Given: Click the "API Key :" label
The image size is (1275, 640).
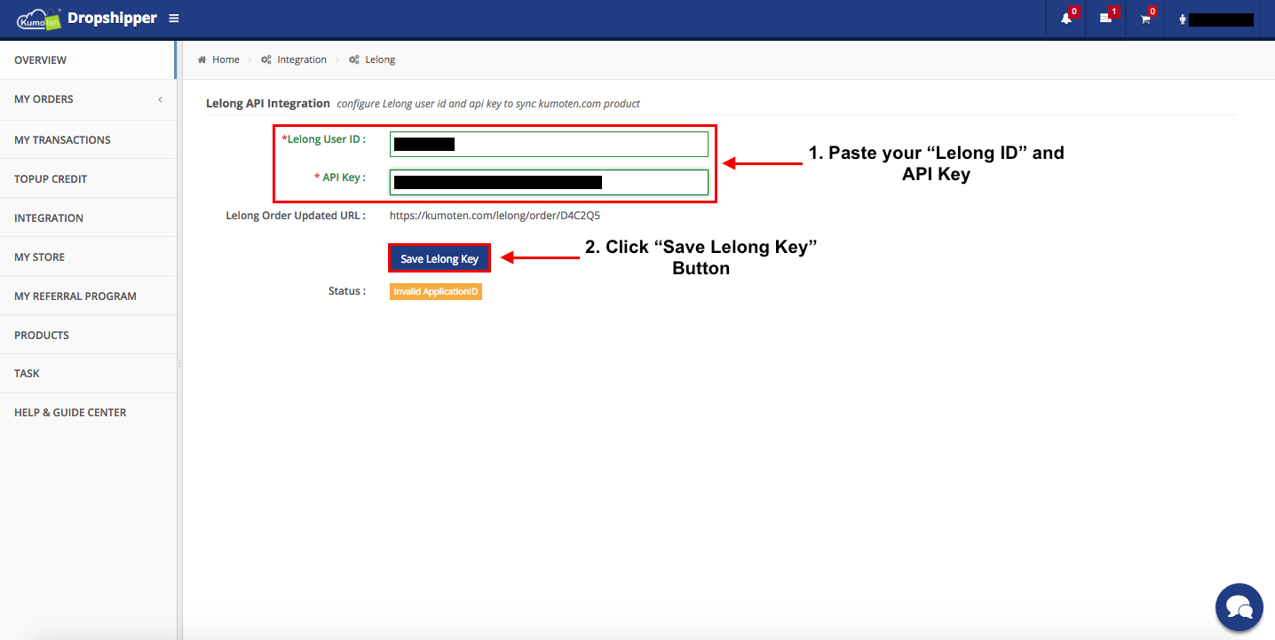Looking at the screenshot, I should click(x=340, y=178).
